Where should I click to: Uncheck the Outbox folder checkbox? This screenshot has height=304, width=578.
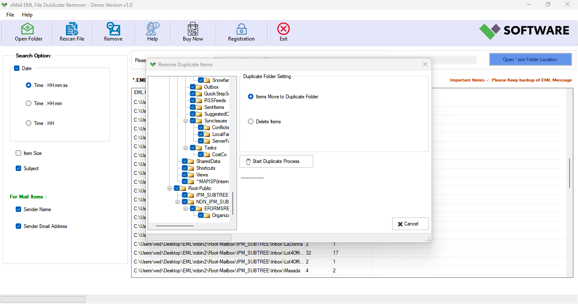(x=193, y=87)
